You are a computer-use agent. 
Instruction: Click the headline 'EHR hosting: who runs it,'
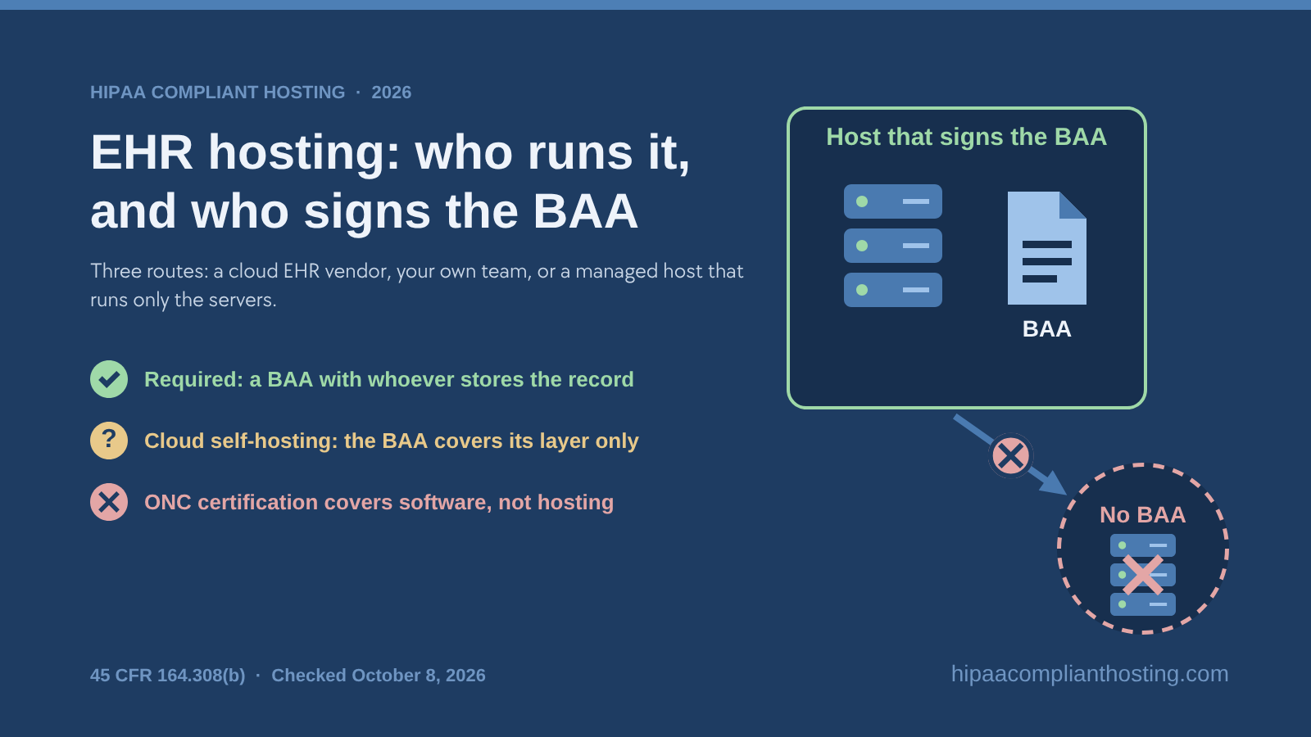[x=390, y=152]
